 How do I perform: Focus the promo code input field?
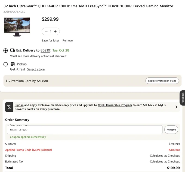[x=85, y=130]
